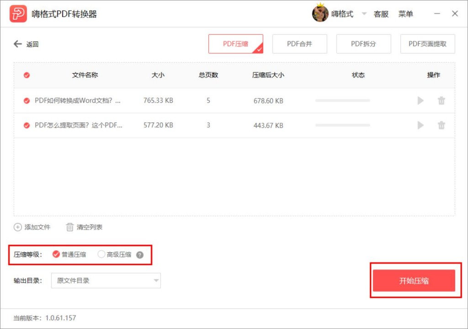Switch to the PDF拆分 tab
The image size is (468, 329).
(363, 44)
